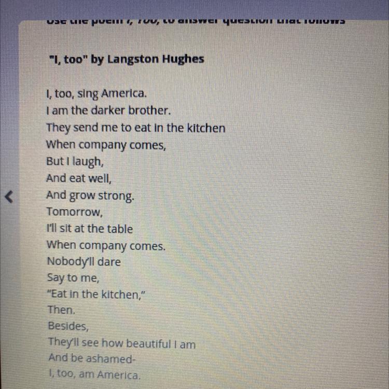Select the quoted line "Eat in the kitchen,"

pyautogui.click(x=96, y=295)
